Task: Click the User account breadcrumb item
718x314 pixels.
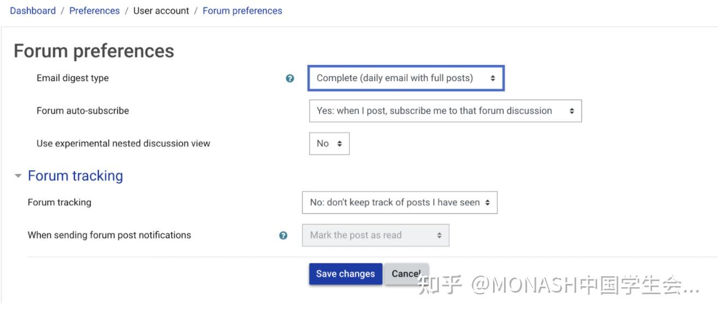Action: click(x=161, y=10)
